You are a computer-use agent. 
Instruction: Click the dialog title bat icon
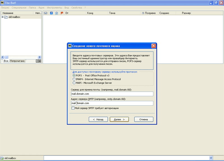coord(70,46)
